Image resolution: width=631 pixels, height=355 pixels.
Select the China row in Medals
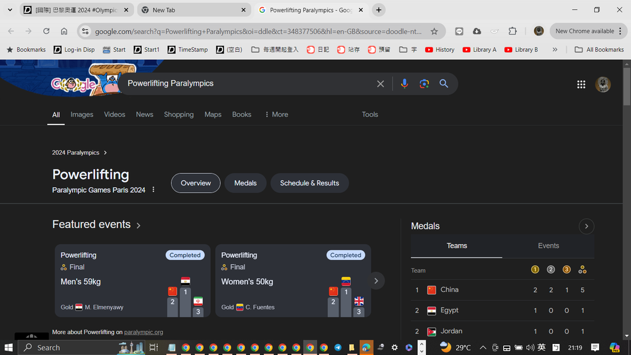tap(502, 290)
